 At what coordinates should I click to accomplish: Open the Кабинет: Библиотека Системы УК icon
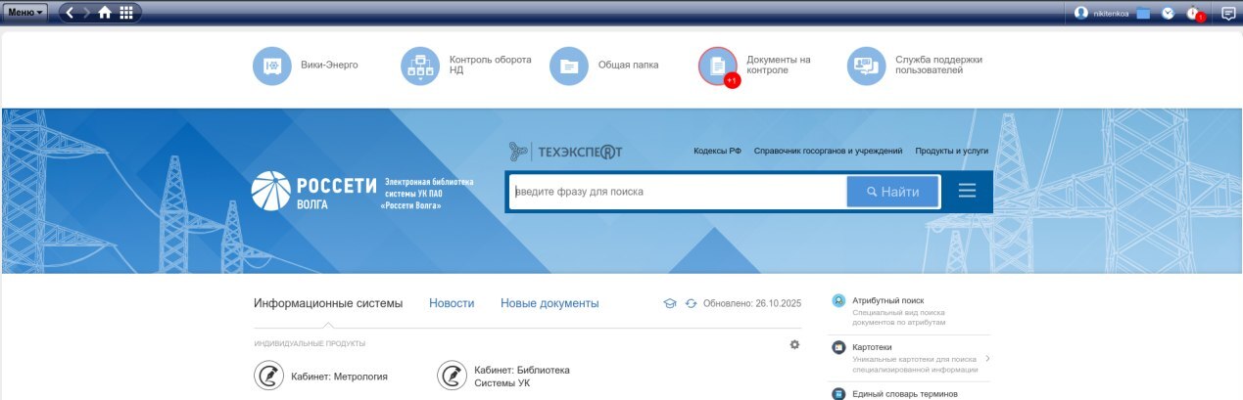click(x=452, y=376)
